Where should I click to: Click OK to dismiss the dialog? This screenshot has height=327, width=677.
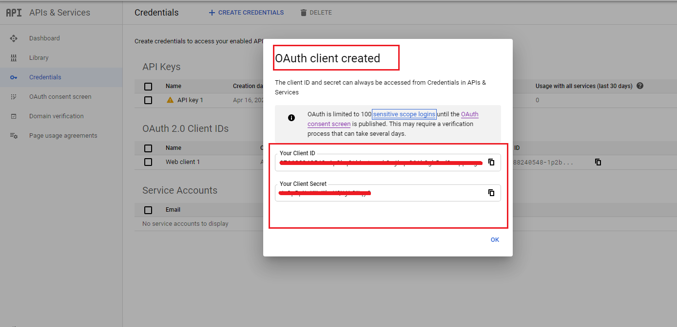point(495,239)
